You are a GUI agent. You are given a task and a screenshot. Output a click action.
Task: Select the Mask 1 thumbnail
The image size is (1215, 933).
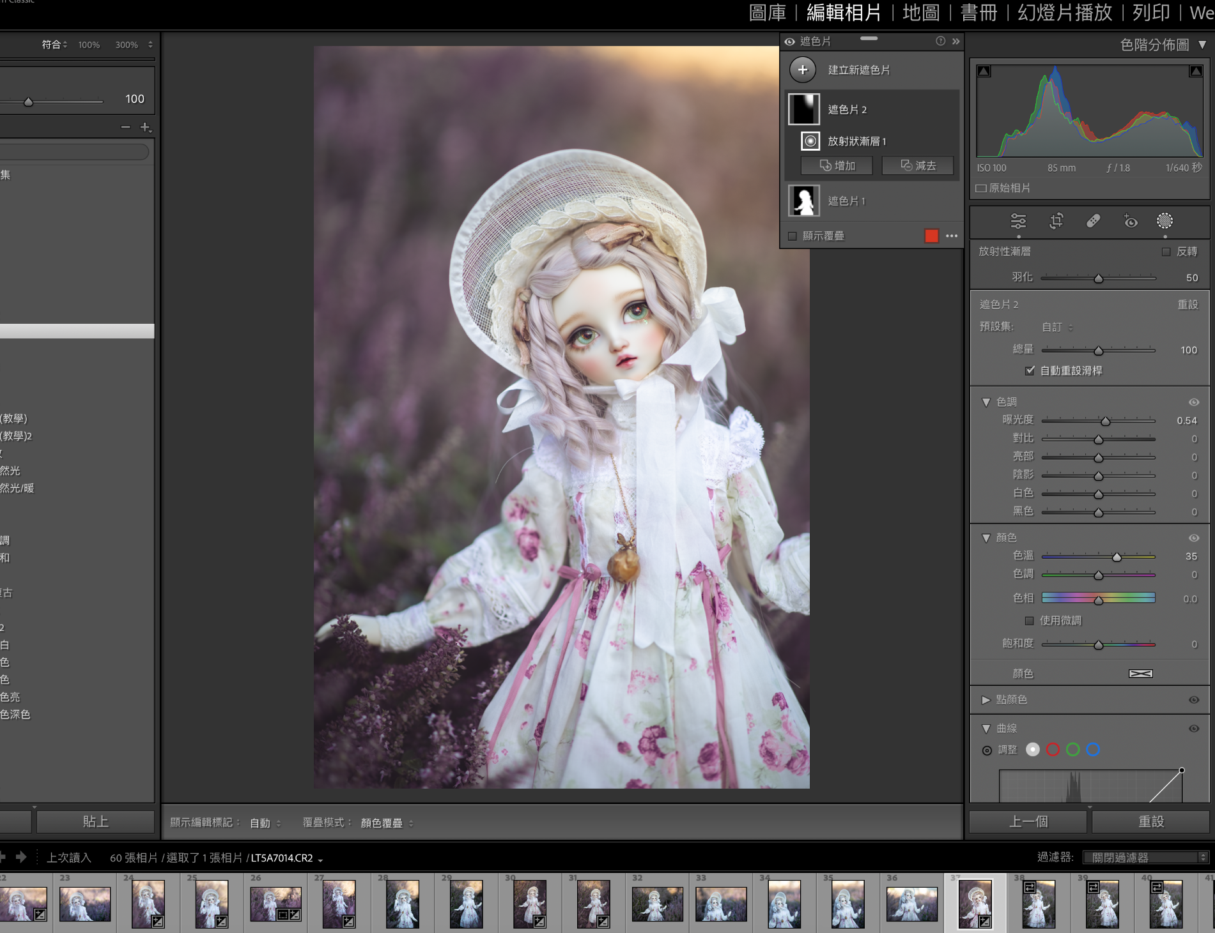pos(803,201)
